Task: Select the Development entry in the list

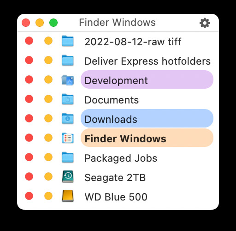Action: [x=147, y=79]
